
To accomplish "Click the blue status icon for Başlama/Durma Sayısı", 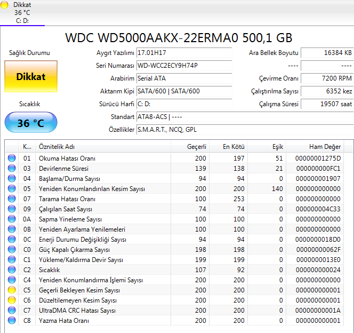I will click(12, 178).
